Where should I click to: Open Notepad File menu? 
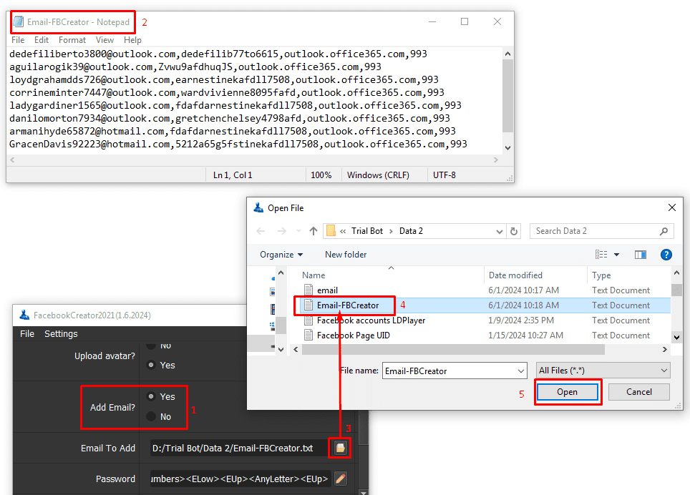18,40
